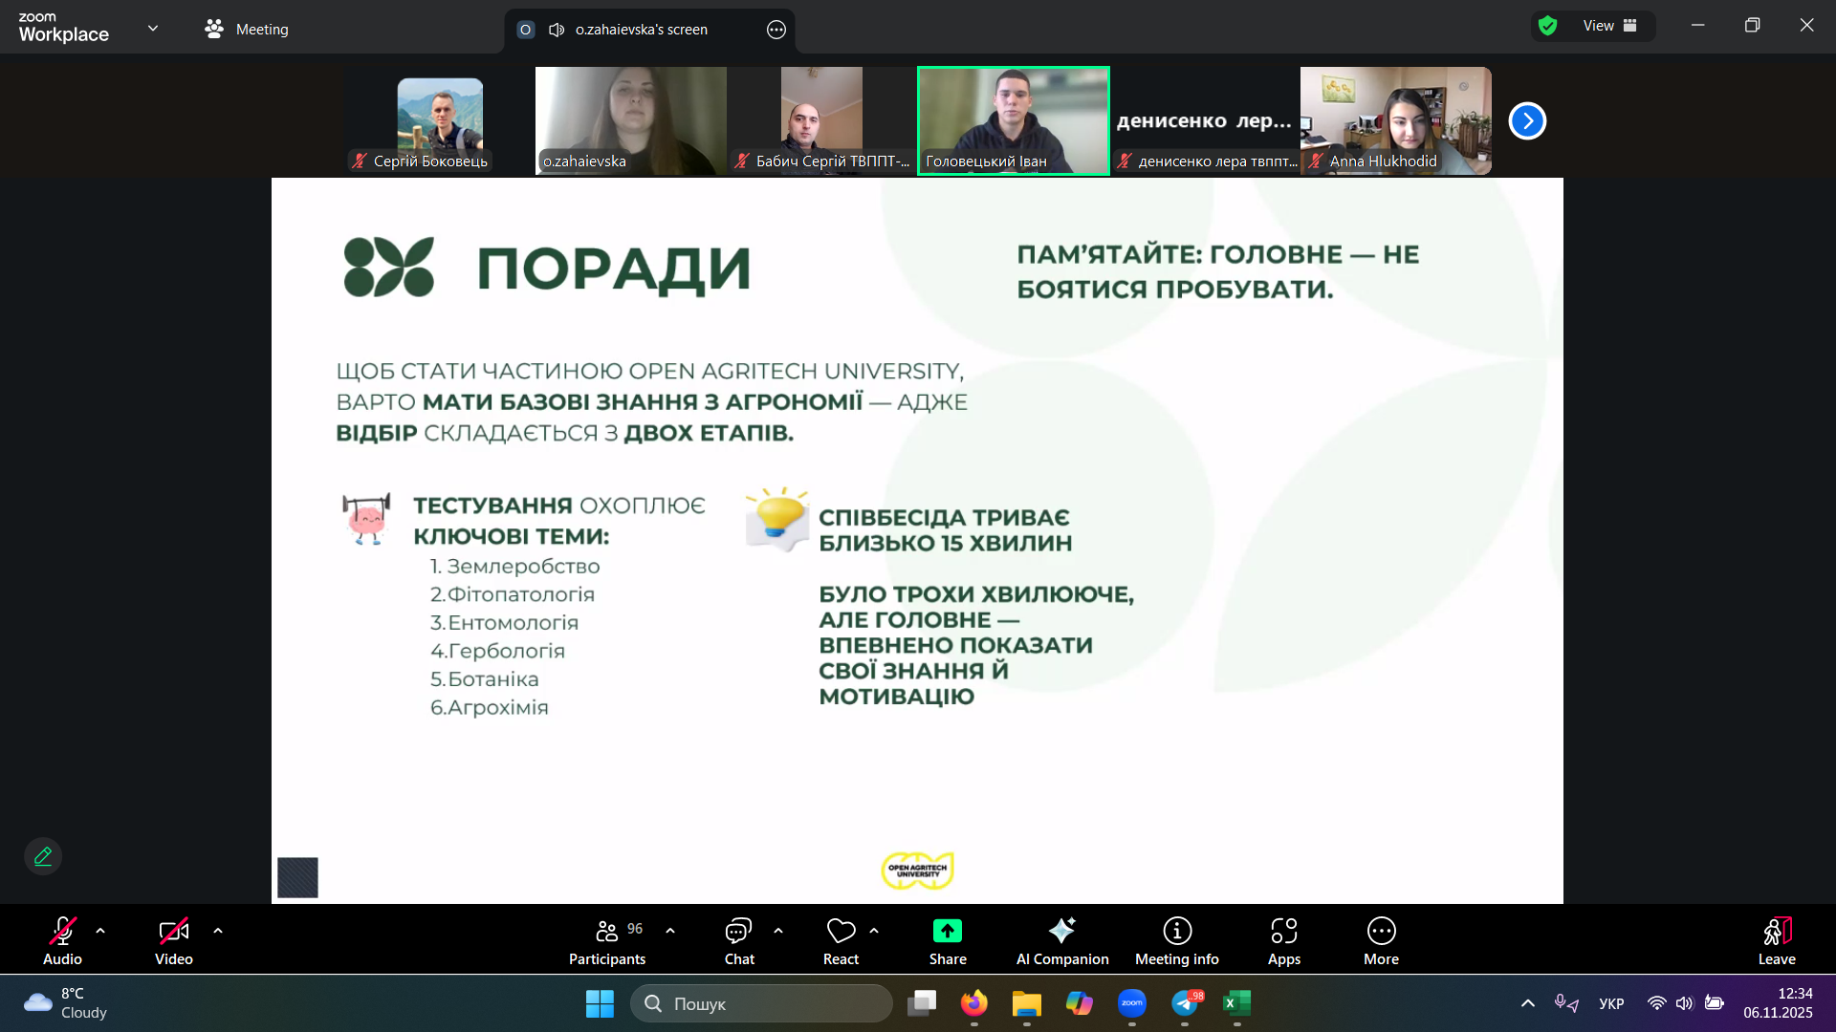Open the Zoom Workplace dropdown chevron
1836x1032 pixels.
click(x=153, y=29)
